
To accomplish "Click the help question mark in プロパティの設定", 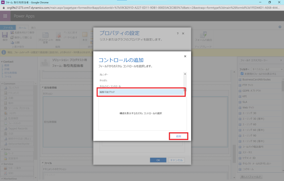I will (x=177, y=33).
